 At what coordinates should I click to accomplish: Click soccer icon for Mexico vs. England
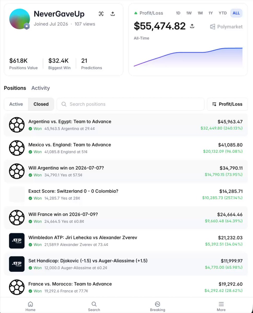pyautogui.click(x=17, y=148)
